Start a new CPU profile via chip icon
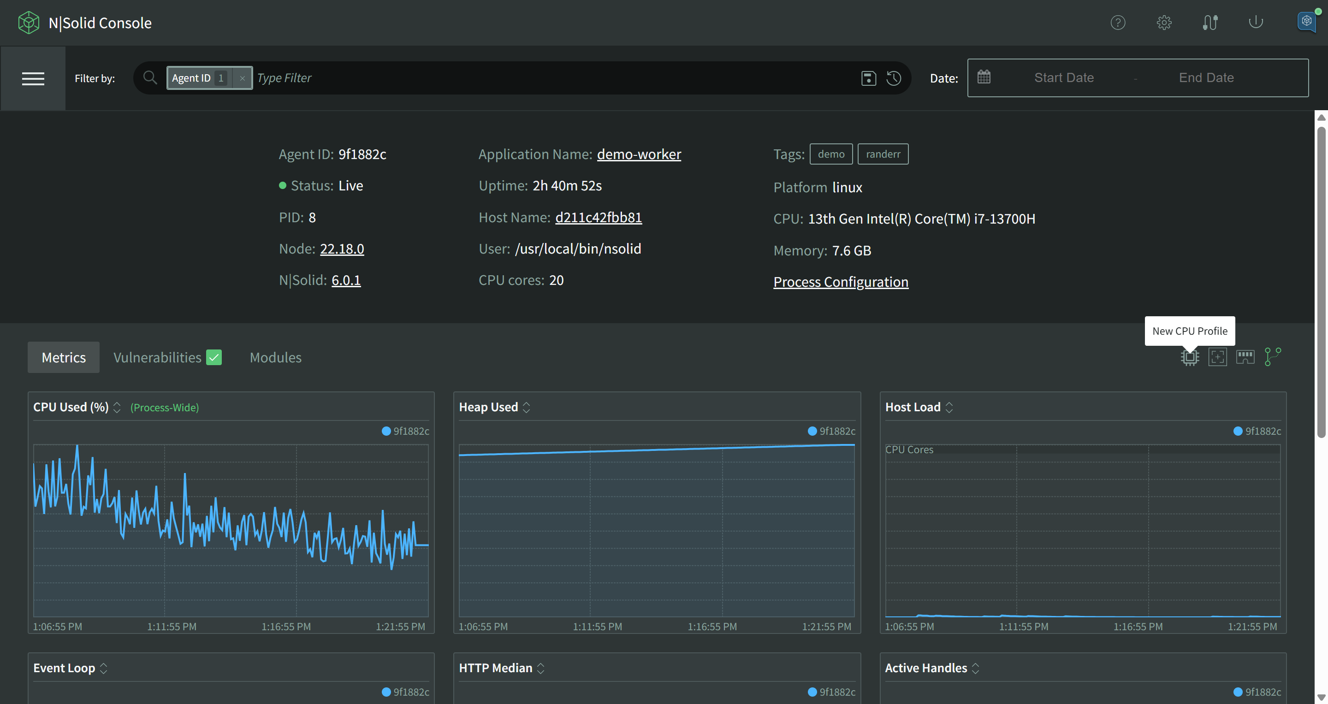The image size is (1328, 704). pos(1189,357)
